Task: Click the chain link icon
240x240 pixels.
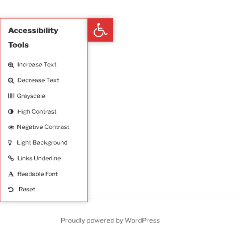Action: tap(11, 158)
